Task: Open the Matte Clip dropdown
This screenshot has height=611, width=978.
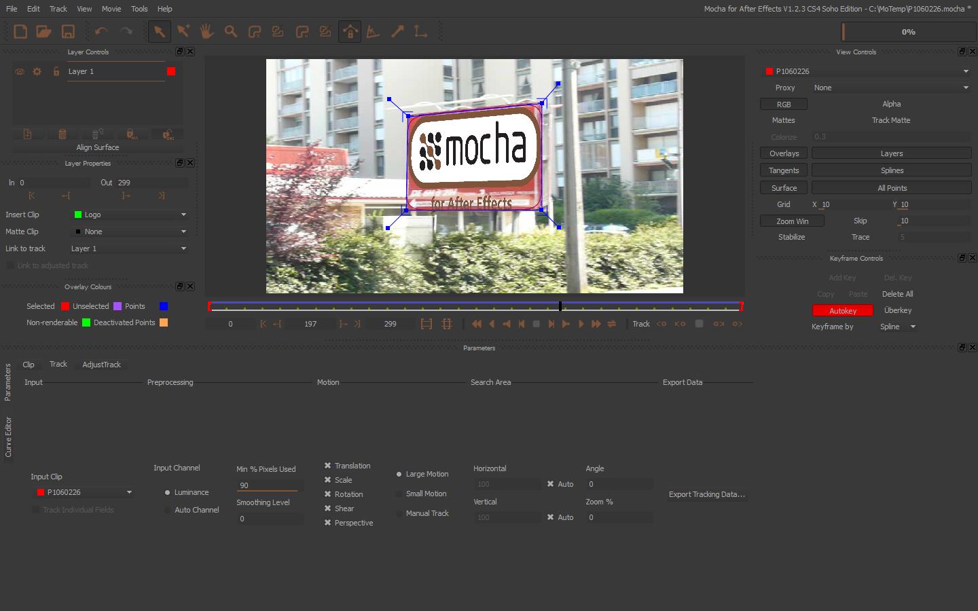Action: pyautogui.click(x=130, y=232)
